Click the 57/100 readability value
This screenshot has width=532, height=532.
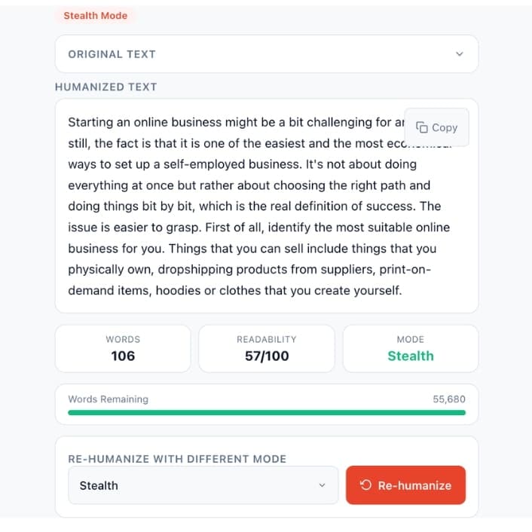(266, 356)
